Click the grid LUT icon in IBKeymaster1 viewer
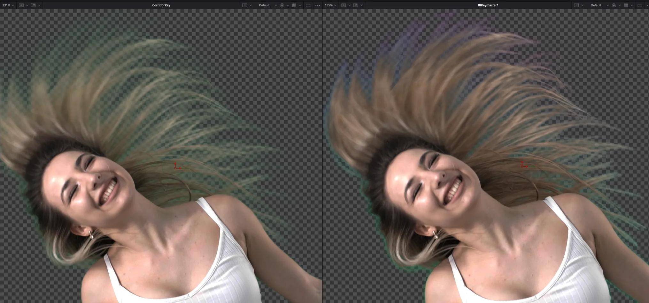 coord(626,5)
